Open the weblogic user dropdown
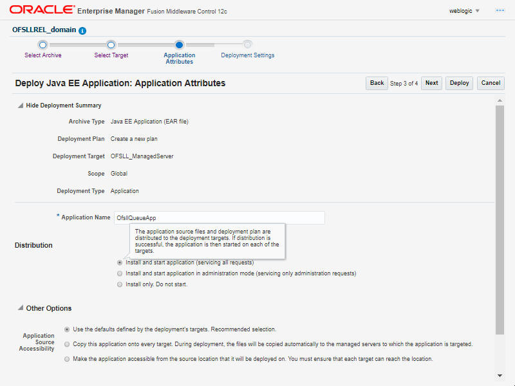This screenshot has width=515, height=386. click(464, 11)
